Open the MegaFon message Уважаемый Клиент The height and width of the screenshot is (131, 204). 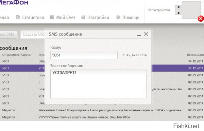click(x=102, y=110)
